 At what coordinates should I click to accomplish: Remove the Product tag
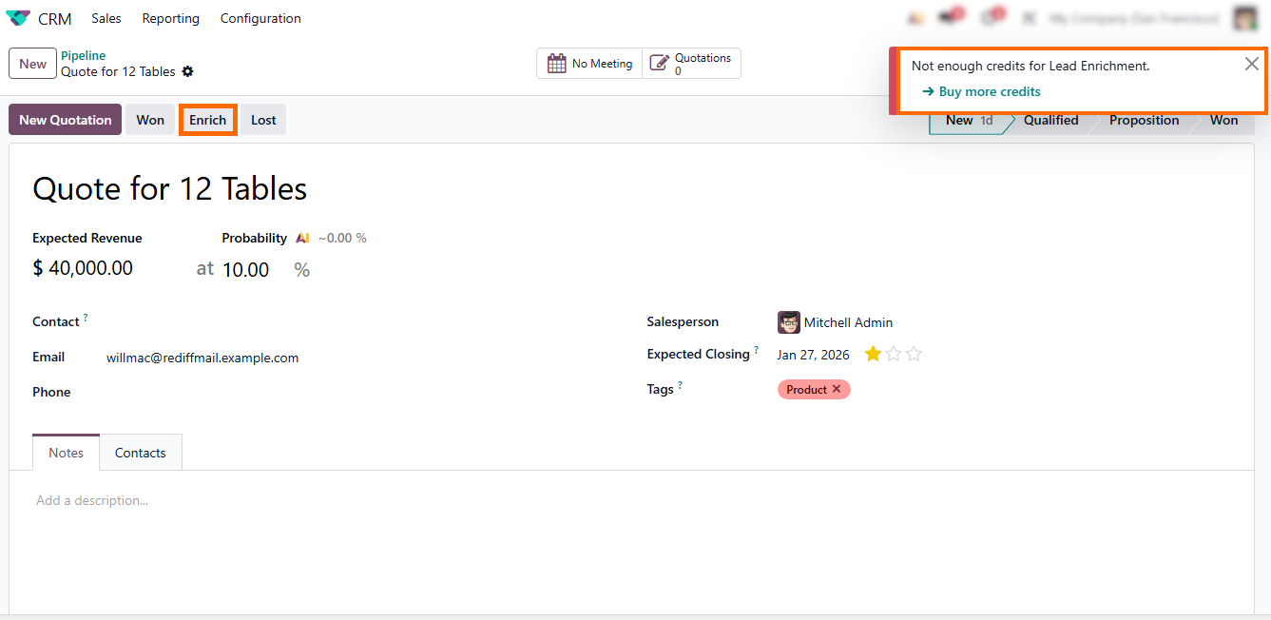tap(837, 390)
